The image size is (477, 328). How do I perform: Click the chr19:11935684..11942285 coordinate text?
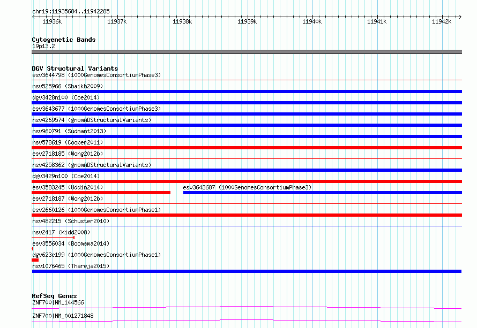coord(71,12)
